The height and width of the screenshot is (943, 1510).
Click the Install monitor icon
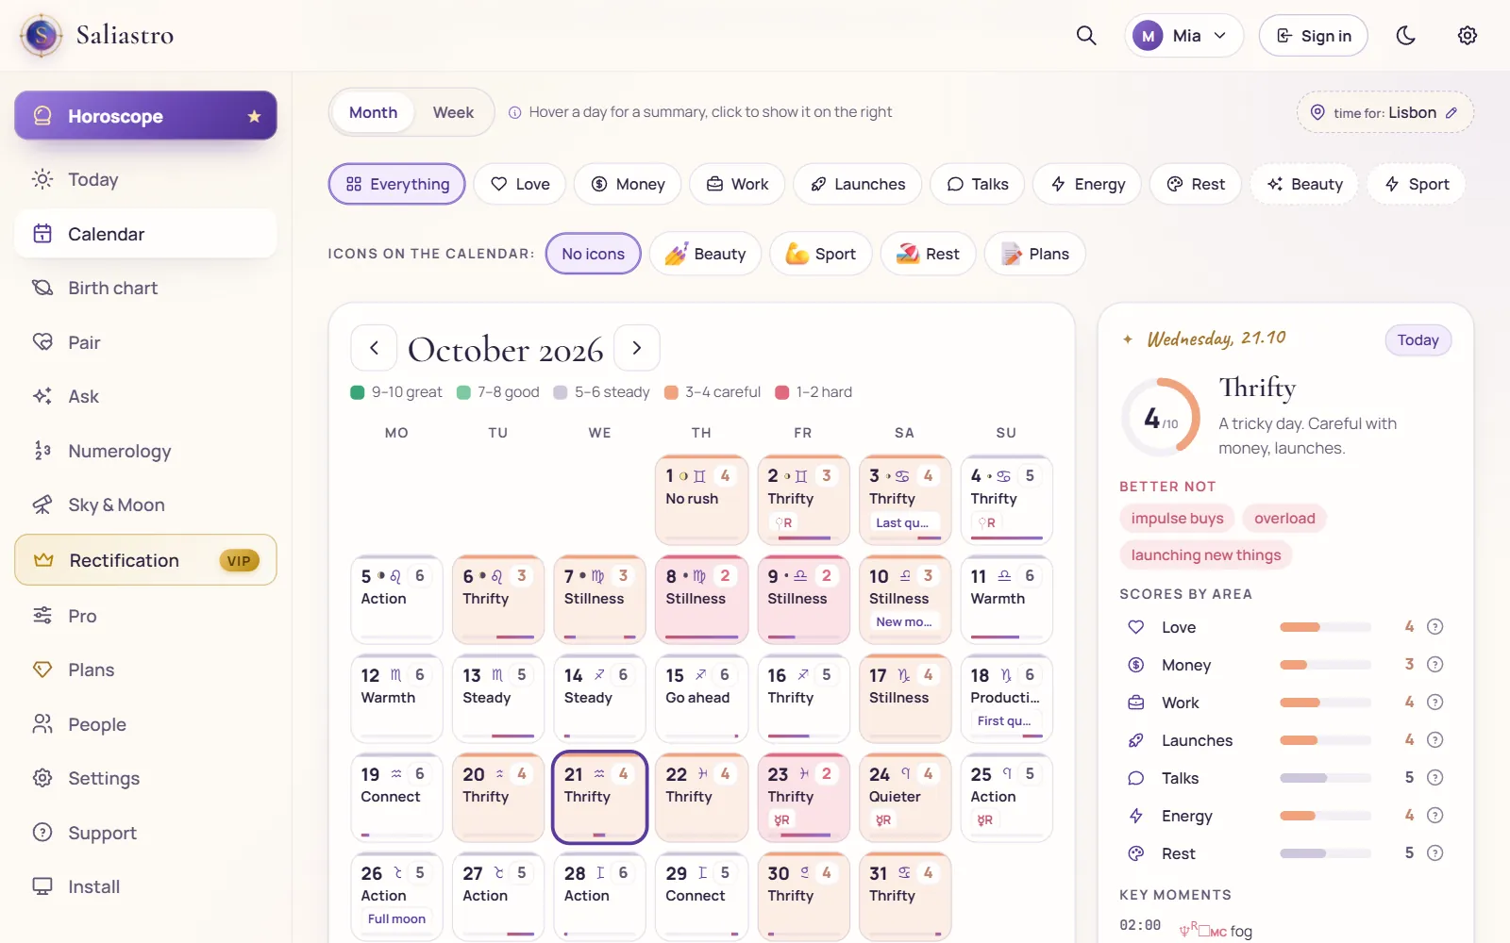pyautogui.click(x=42, y=886)
